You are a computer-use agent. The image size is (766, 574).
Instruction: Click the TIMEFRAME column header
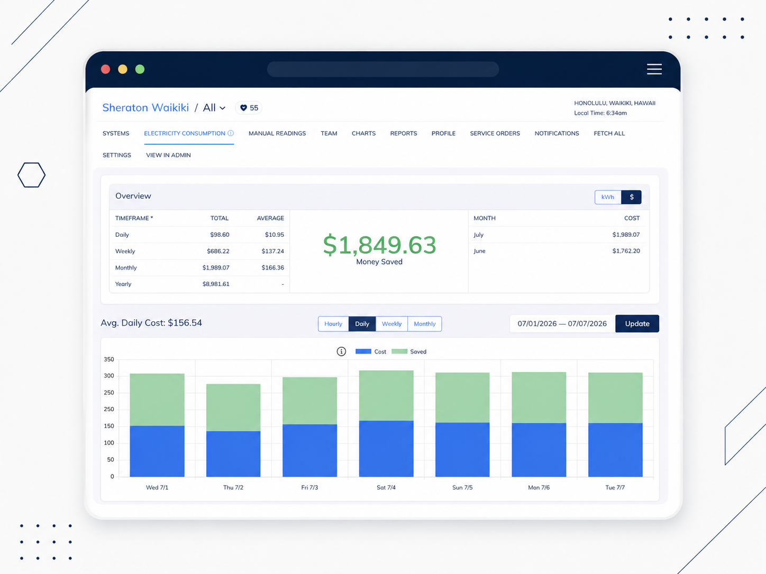tap(134, 218)
